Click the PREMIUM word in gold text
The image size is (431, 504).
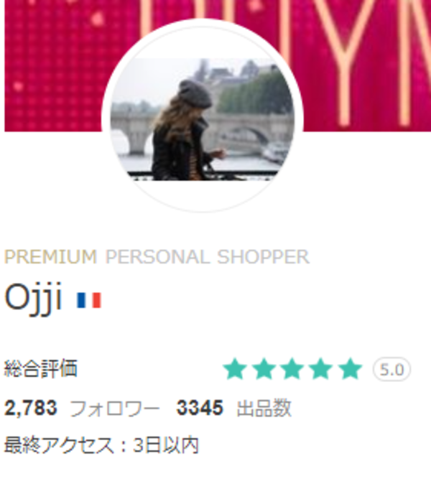(x=50, y=257)
